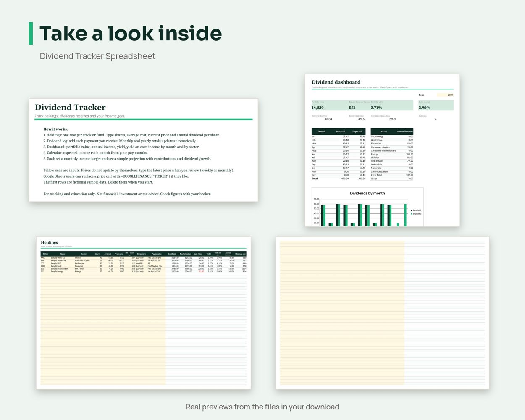The width and height of the screenshot is (525, 420).
Task: Click the 'Ticker' column header in Holdings
Action: click(x=46, y=254)
